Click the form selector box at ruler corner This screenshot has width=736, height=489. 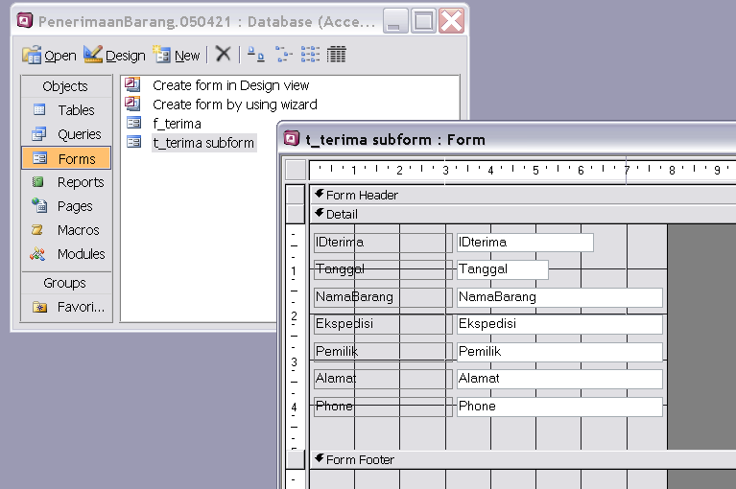[x=296, y=170]
